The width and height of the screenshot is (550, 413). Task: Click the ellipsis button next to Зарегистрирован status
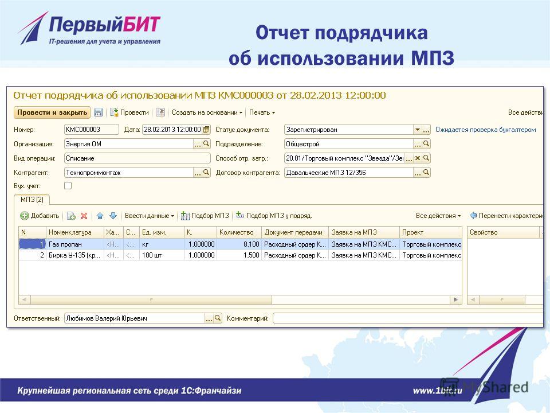click(426, 130)
